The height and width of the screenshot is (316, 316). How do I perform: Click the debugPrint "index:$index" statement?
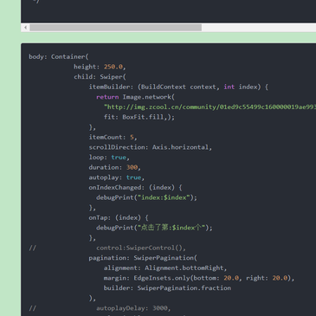[x=146, y=197]
